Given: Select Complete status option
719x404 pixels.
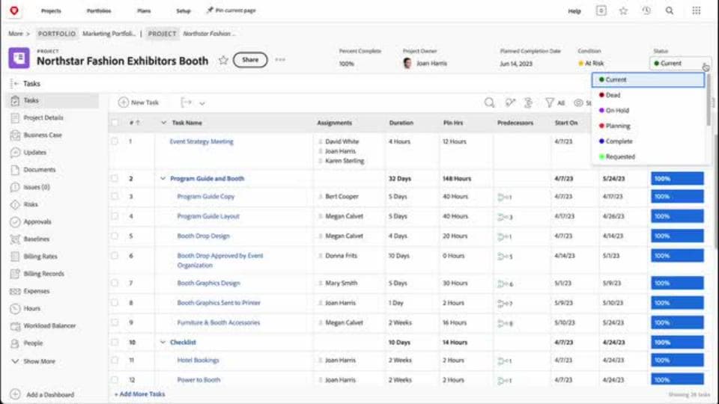Looking at the screenshot, I should (x=649, y=141).
